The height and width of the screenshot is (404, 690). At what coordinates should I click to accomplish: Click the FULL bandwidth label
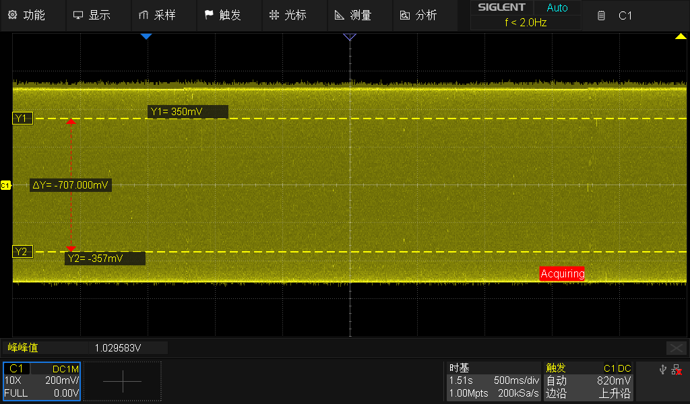(16, 393)
